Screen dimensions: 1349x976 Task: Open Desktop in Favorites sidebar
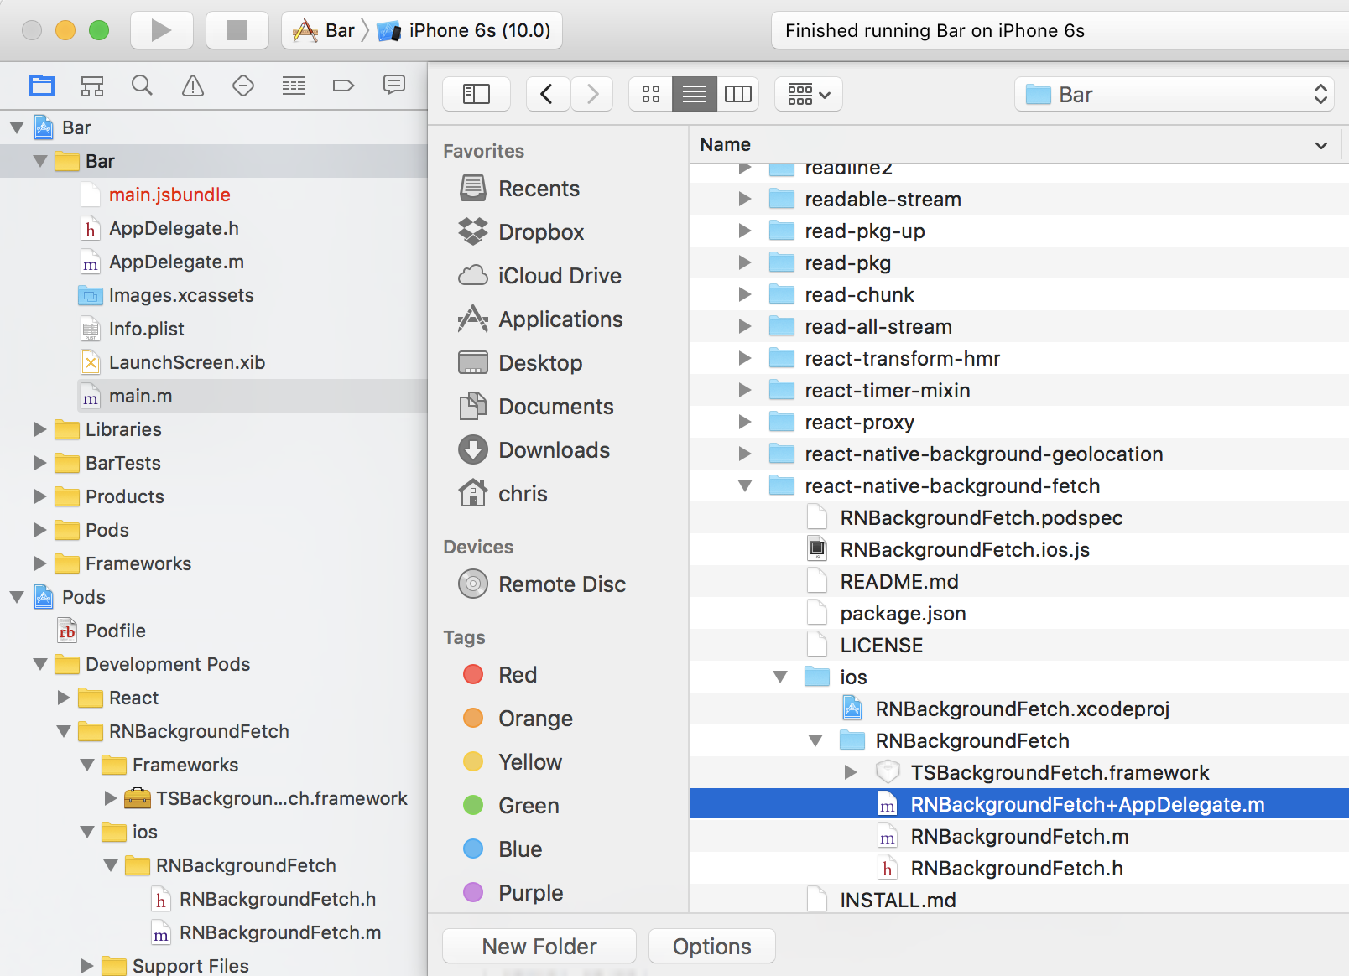(x=521, y=363)
